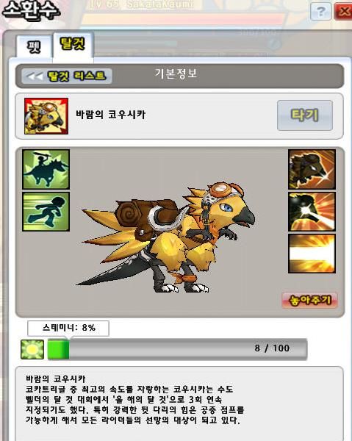Click the 스테미너 8% tooltip label
The image size is (352, 441).
(68, 328)
